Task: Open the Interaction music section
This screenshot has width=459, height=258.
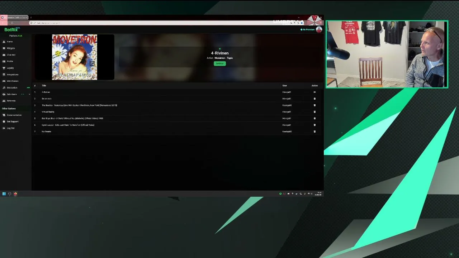Action: pos(12,88)
